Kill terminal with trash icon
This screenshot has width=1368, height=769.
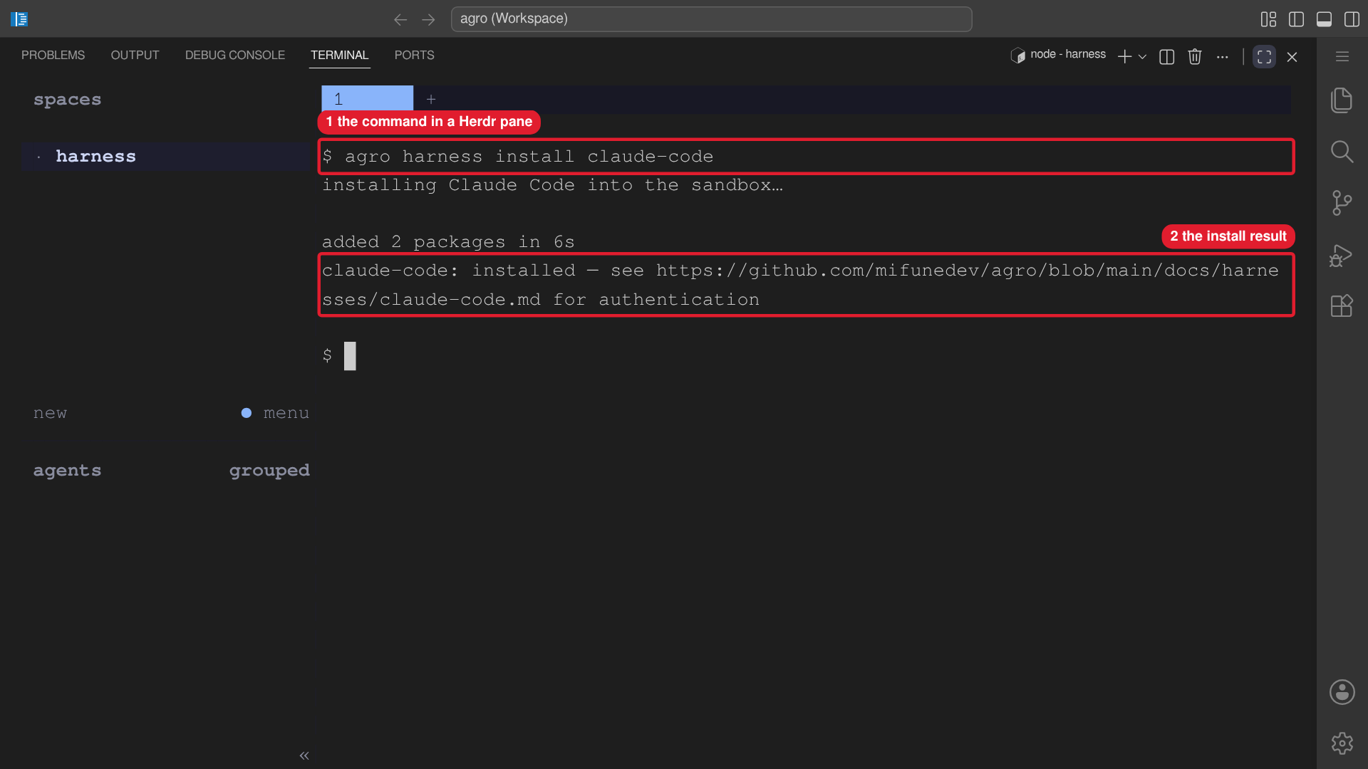[1195, 56]
